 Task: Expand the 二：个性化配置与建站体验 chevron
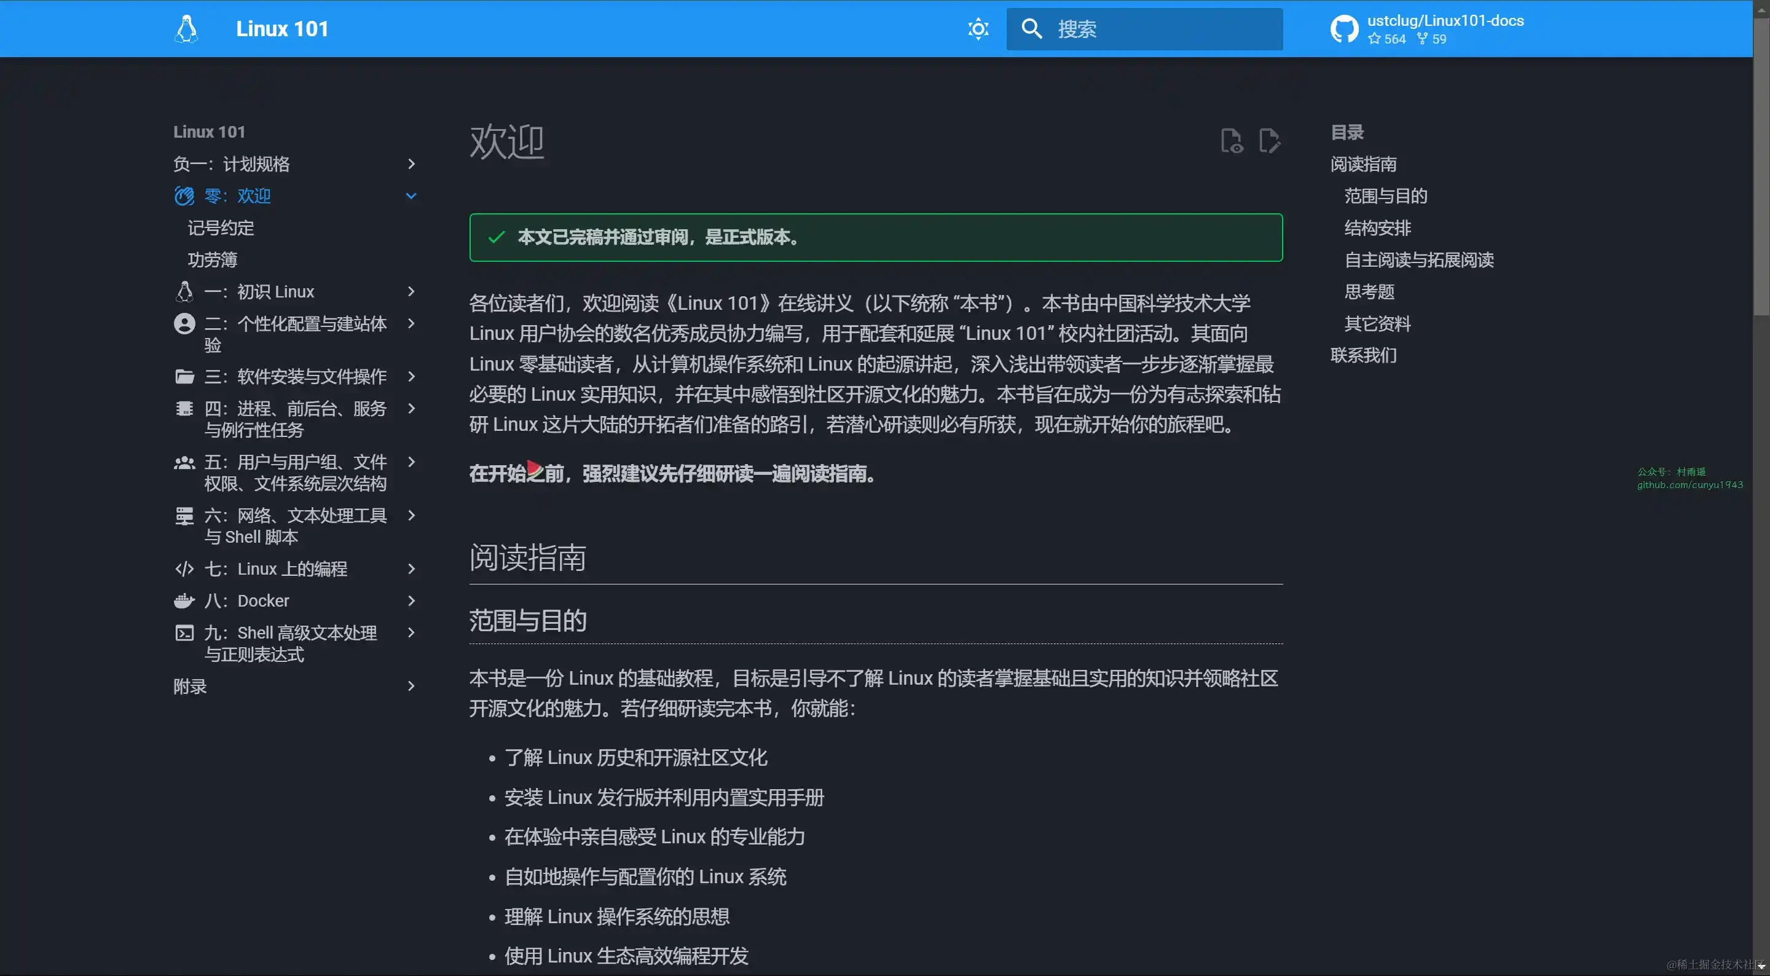(x=411, y=324)
